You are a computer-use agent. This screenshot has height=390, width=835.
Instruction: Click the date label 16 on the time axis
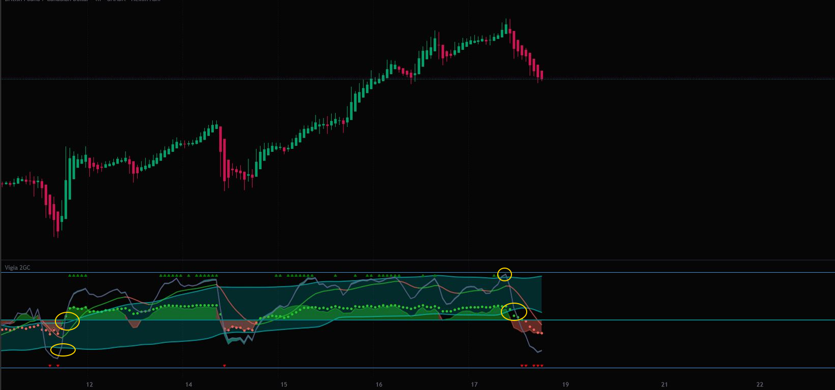[379, 384]
